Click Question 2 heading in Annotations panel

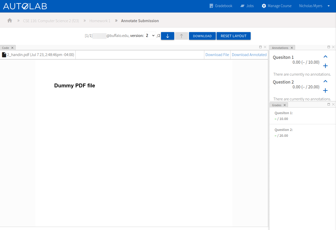pyautogui.click(x=283, y=82)
